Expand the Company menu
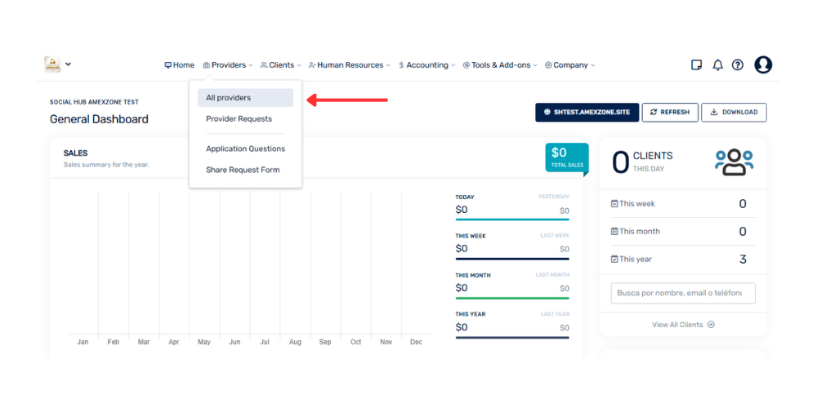Image resolution: width=817 pixels, height=408 pixels. (x=569, y=65)
